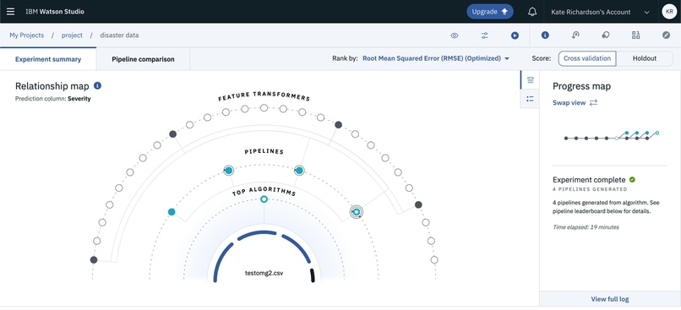Viewport: 681px width, 310px height.
Task: Select the leftmost teal pipeline node
Action: tap(172, 212)
